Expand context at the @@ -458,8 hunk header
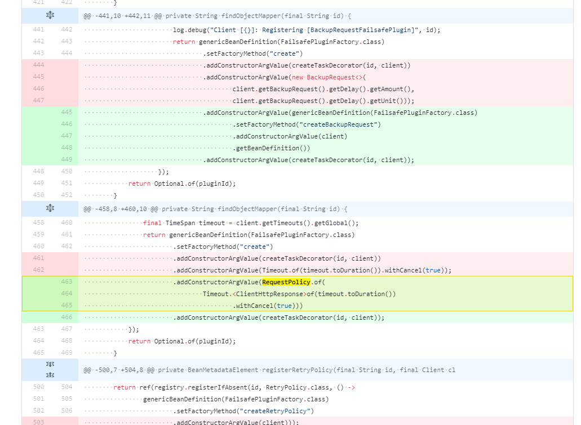The width and height of the screenshot is (581, 425). (50, 208)
